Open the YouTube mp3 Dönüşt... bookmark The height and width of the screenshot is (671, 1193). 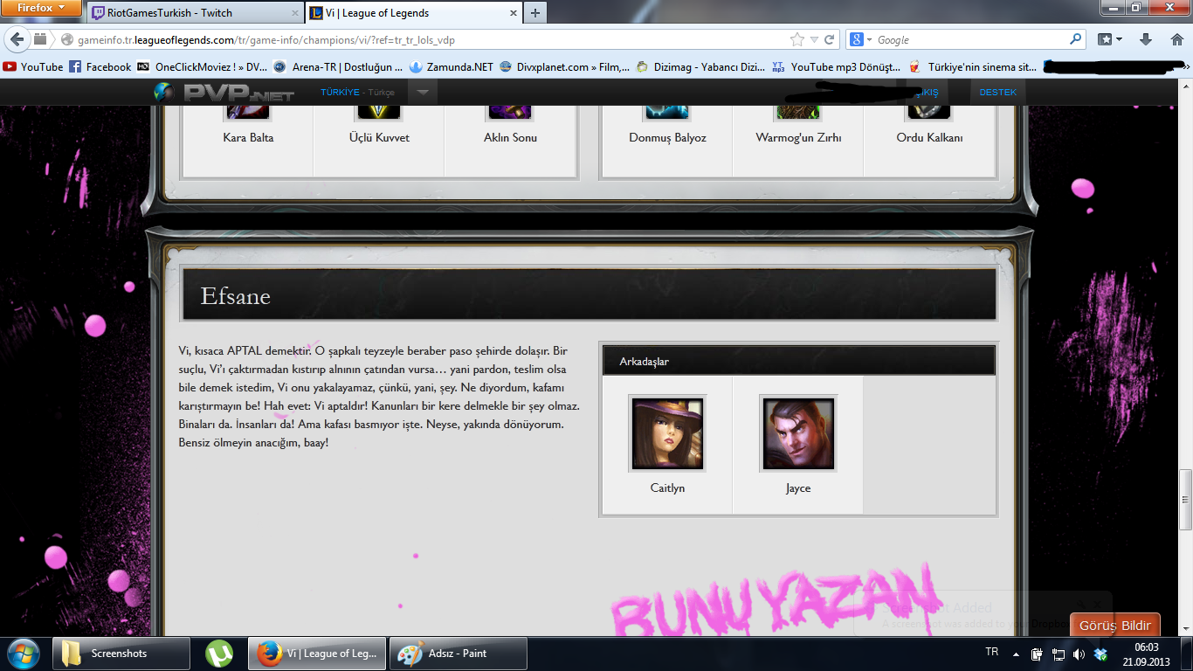837,66
